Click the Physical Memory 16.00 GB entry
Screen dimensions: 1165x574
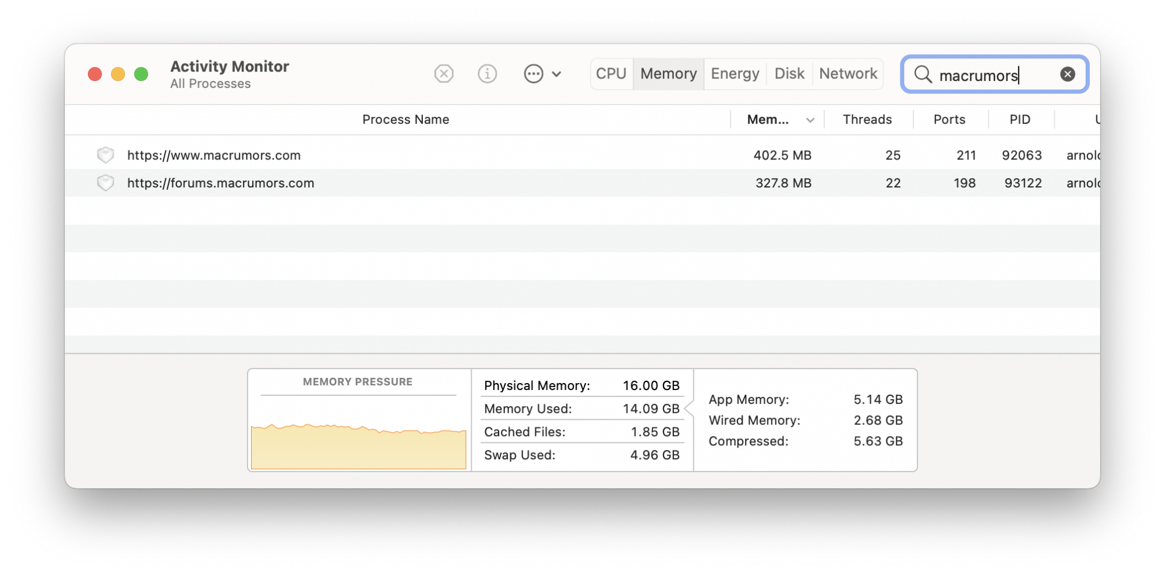click(582, 385)
